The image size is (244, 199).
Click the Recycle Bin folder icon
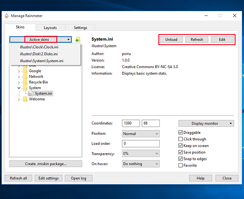[x=25, y=82]
